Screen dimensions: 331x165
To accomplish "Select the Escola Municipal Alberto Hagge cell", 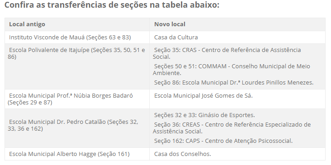I will coord(77,154).
